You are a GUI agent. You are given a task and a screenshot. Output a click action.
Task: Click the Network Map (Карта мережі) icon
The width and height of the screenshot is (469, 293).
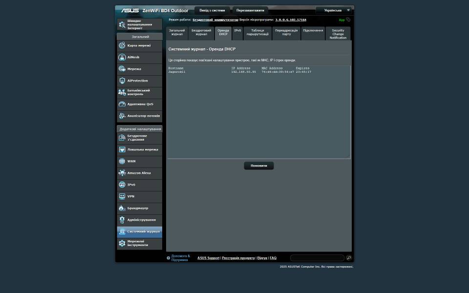click(122, 45)
